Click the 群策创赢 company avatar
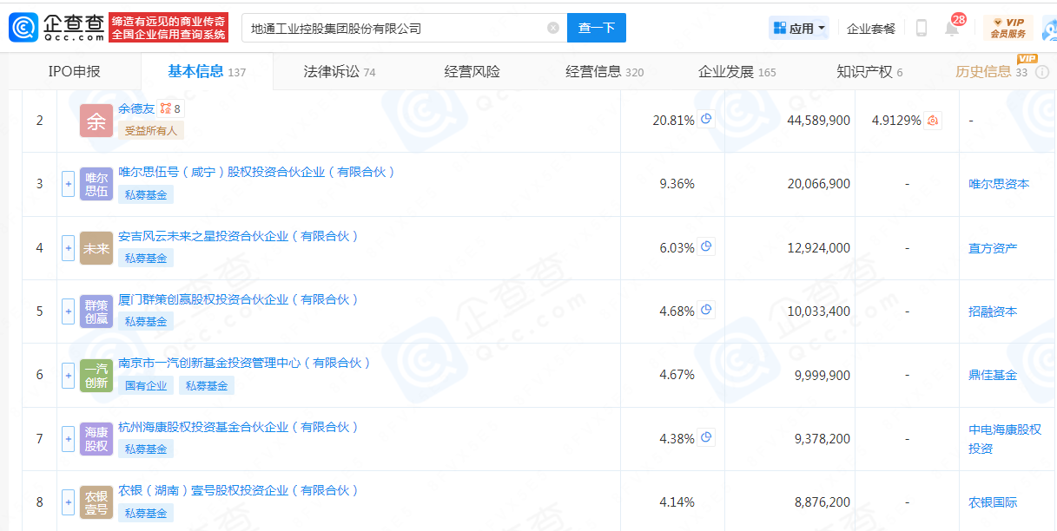The image size is (1057, 531). (x=96, y=311)
